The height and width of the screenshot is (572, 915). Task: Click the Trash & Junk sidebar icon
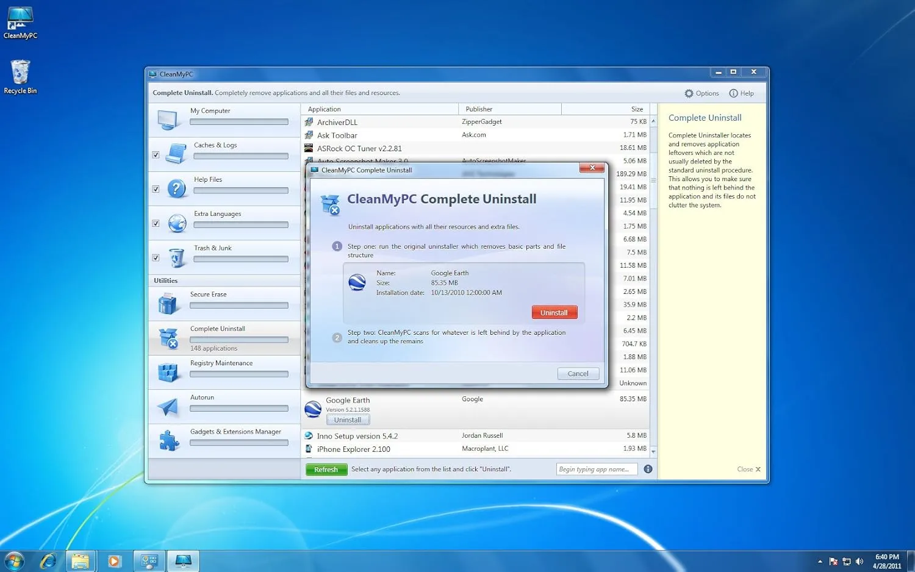pos(176,257)
